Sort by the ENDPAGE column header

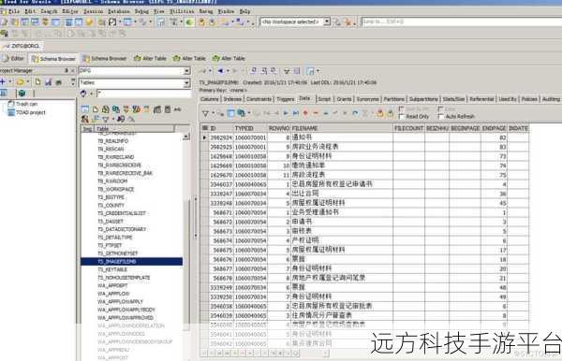click(x=494, y=128)
